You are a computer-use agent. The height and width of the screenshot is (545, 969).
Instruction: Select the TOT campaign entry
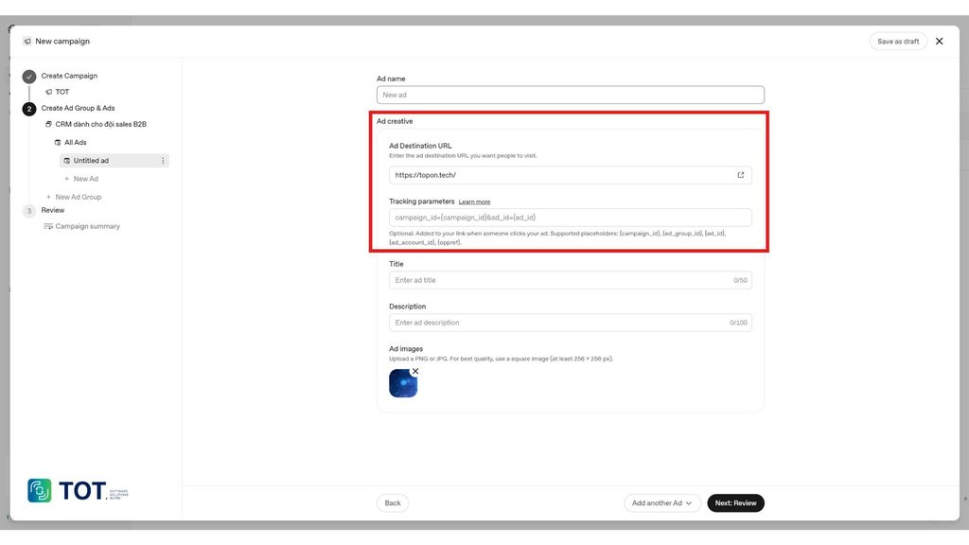tap(62, 92)
